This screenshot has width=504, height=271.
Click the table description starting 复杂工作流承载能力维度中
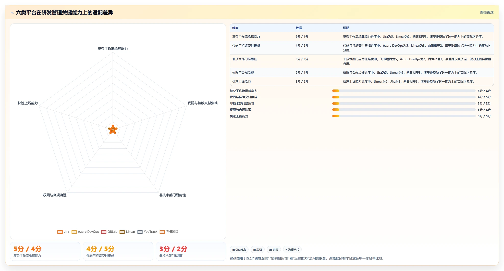413,37
